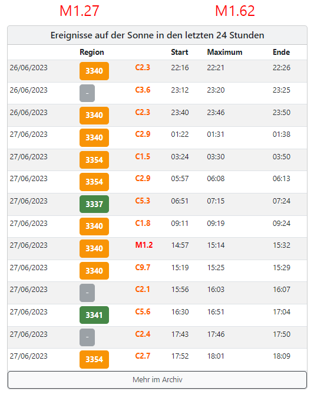The height and width of the screenshot is (397, 314).
Task: Click the gray dash region badge beside C3.6
Action: [87, 93]
